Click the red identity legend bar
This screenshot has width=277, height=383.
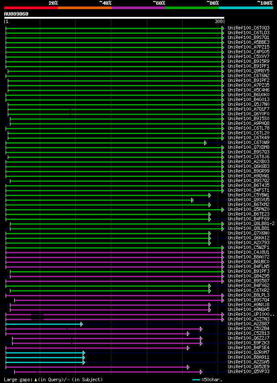point(31,8)
